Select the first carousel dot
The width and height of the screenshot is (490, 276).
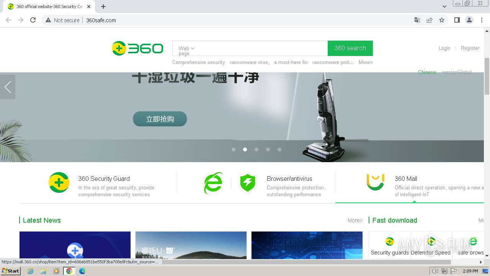pos(234,149)
